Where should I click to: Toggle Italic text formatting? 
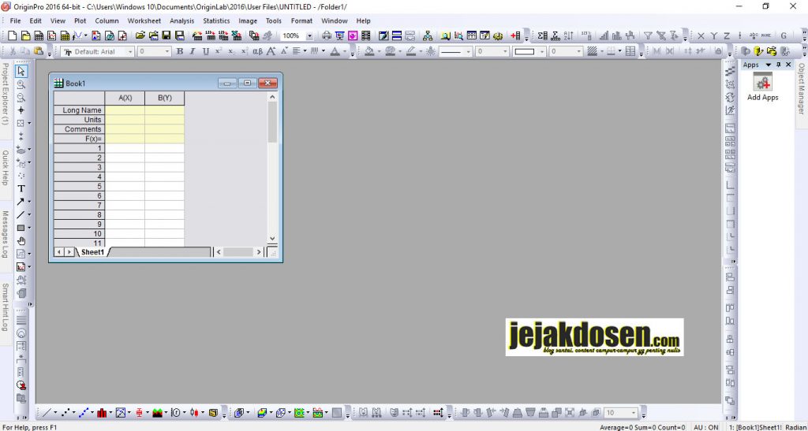click(x=193, y=51)
